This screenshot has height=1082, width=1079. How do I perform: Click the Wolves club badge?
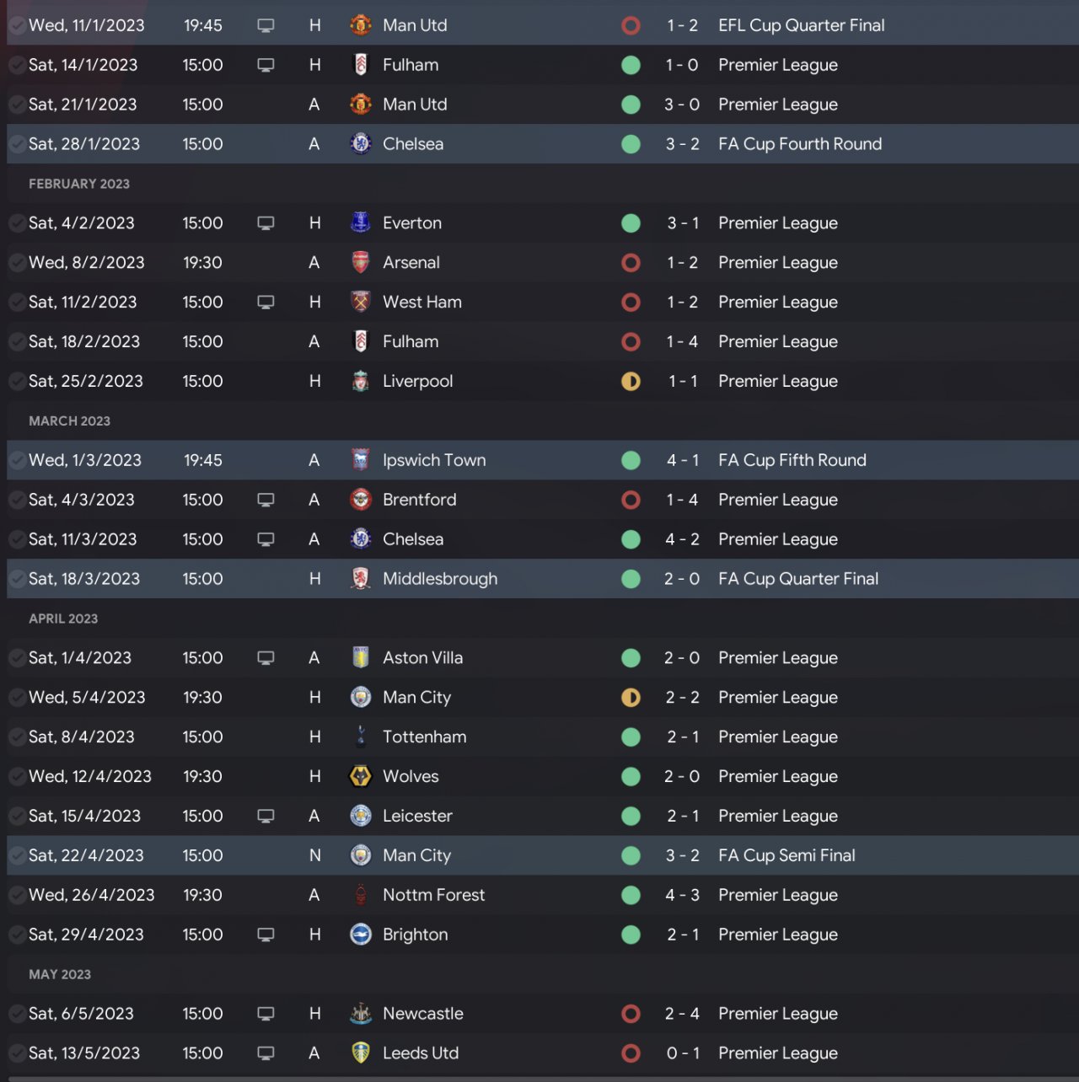coord(361,776)
